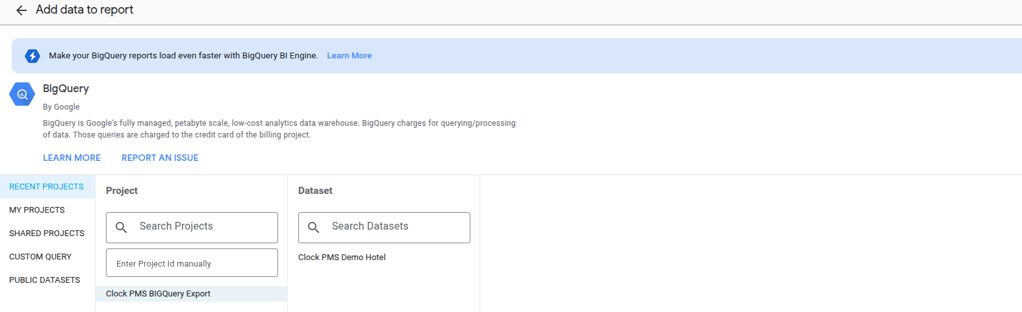
Task: Click the BigQuery connector logo icon
Action: (x=22, y=95)
